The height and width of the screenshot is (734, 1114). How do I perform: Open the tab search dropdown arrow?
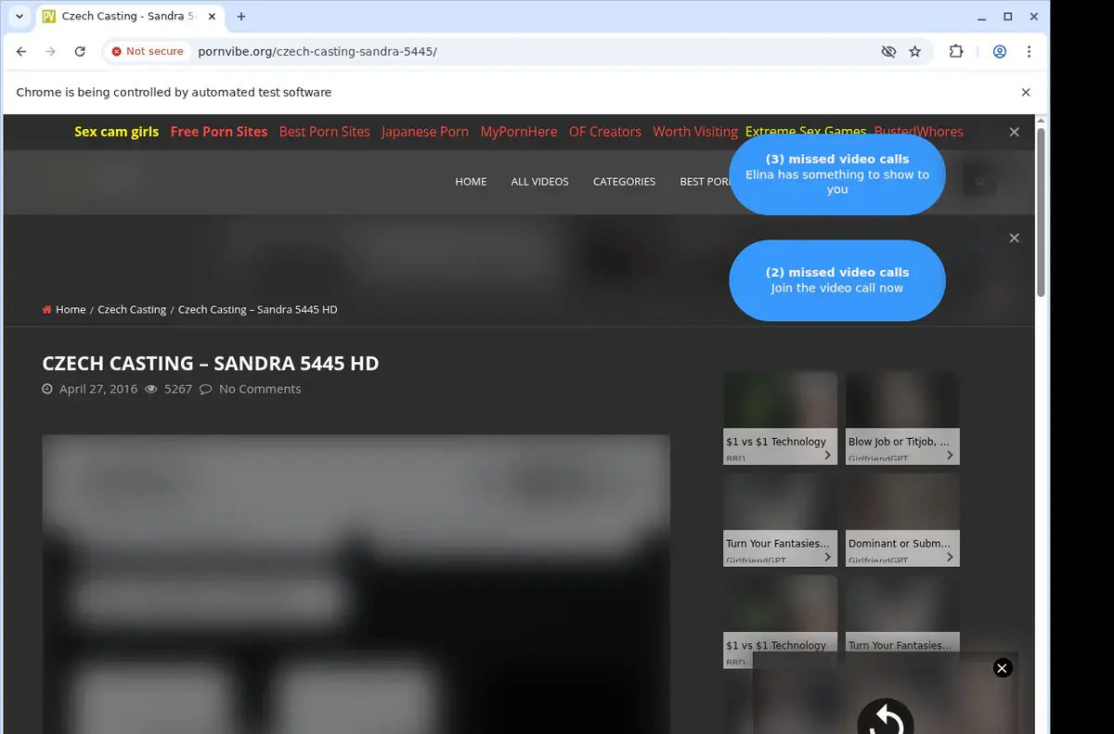(x=19, y=17)
